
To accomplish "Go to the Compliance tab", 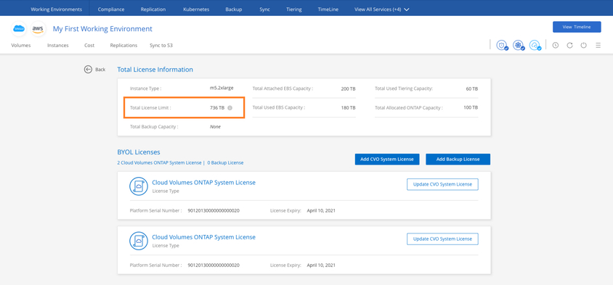I will (111, 9).
